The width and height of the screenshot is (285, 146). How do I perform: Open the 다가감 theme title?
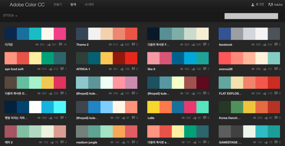point(9,45)
